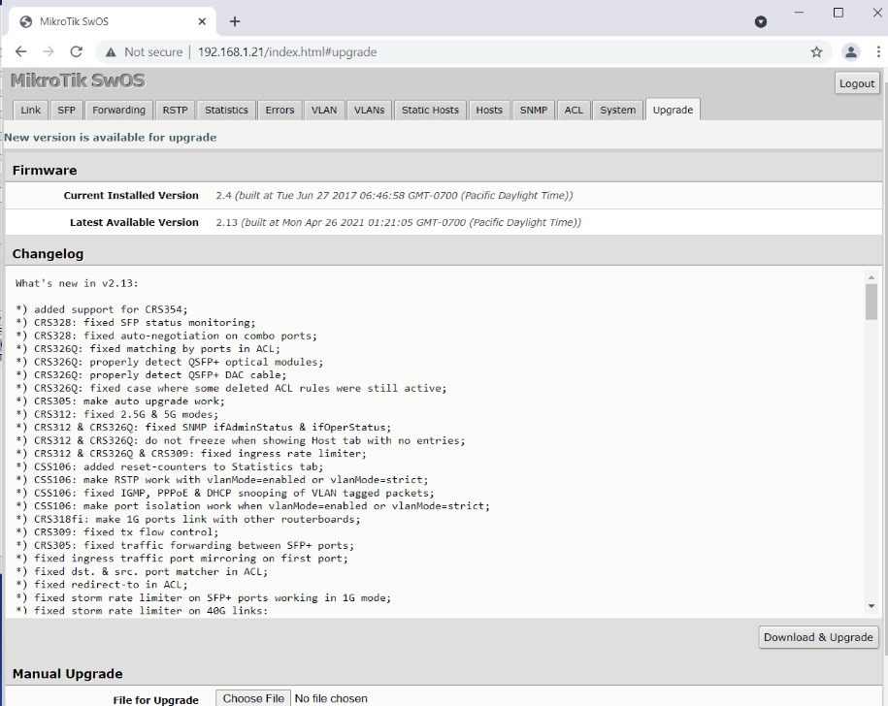The width and height of the screenshot is (888, 706).
Task: Bookmark this page with the star icon
Action: (x=816, y=52)
